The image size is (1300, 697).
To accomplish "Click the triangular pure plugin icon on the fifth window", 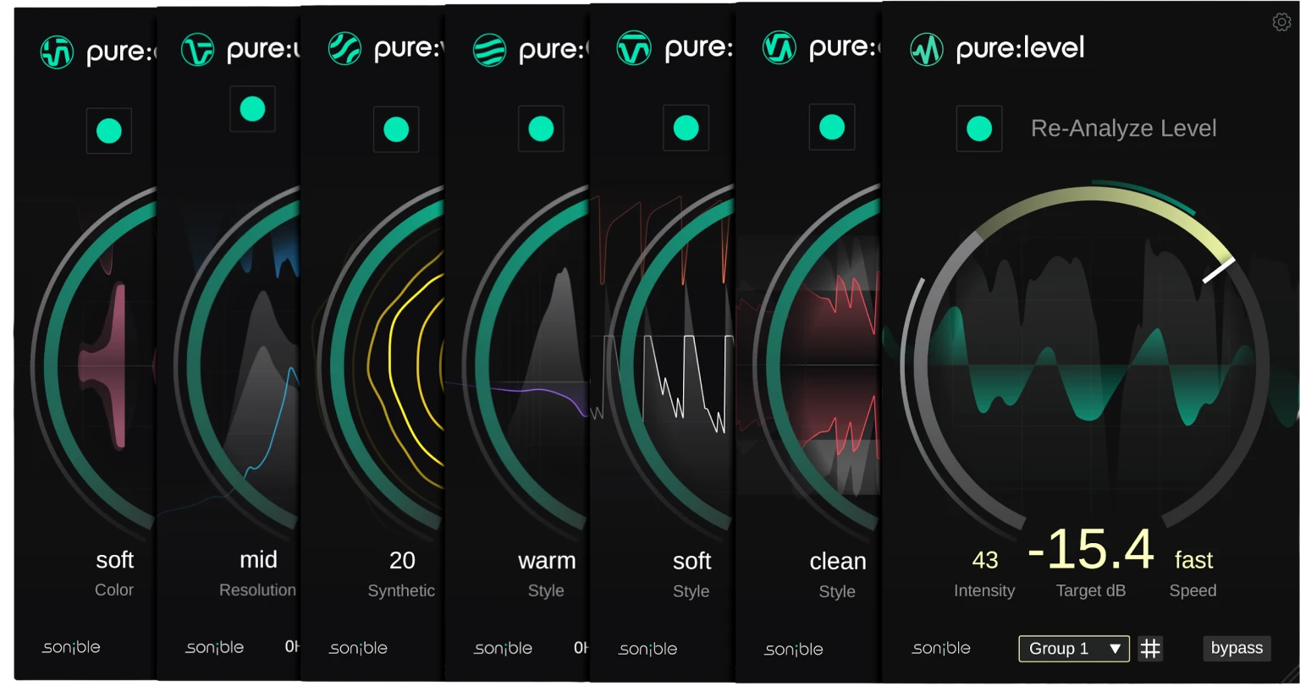I will pyautogui.click(x=633, y=48).
